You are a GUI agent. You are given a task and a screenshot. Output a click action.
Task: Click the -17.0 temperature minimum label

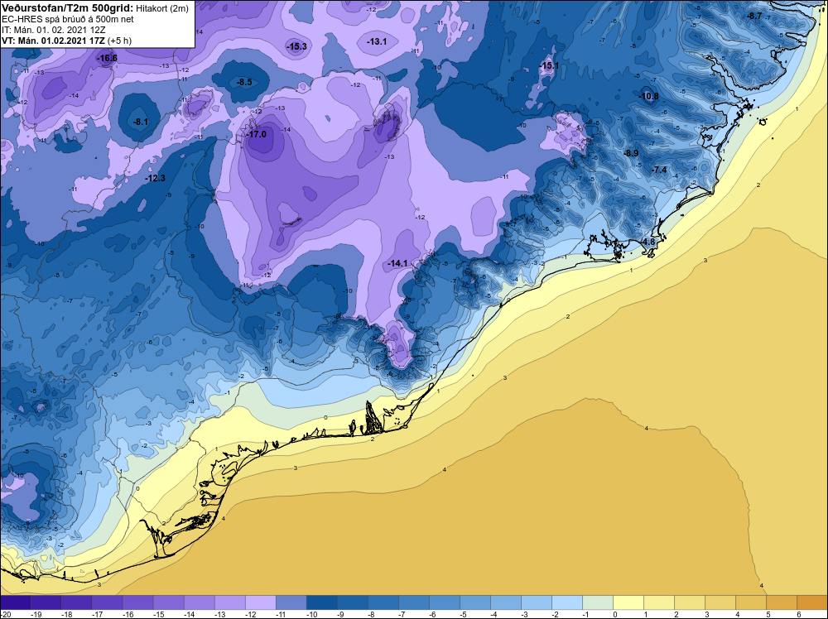click(258, 134)
